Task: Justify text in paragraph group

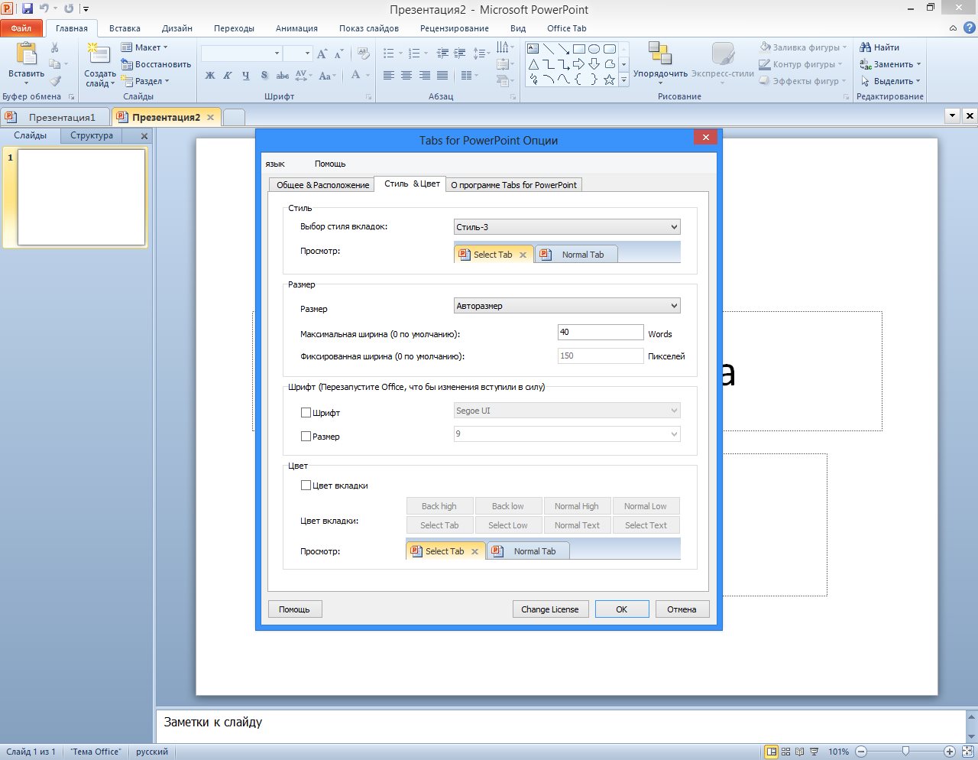Action: pos(443,76)
